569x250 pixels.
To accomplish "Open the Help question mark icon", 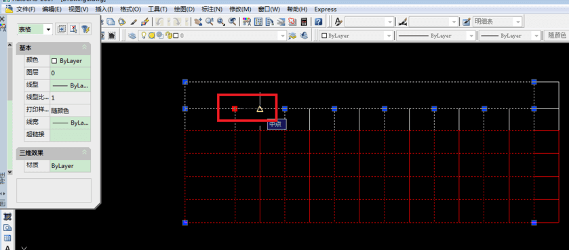I will click(x=318, y=22).
